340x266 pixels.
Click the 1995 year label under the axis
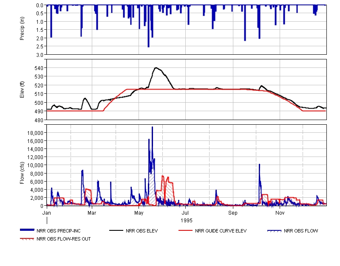click(x=187, y=221)
